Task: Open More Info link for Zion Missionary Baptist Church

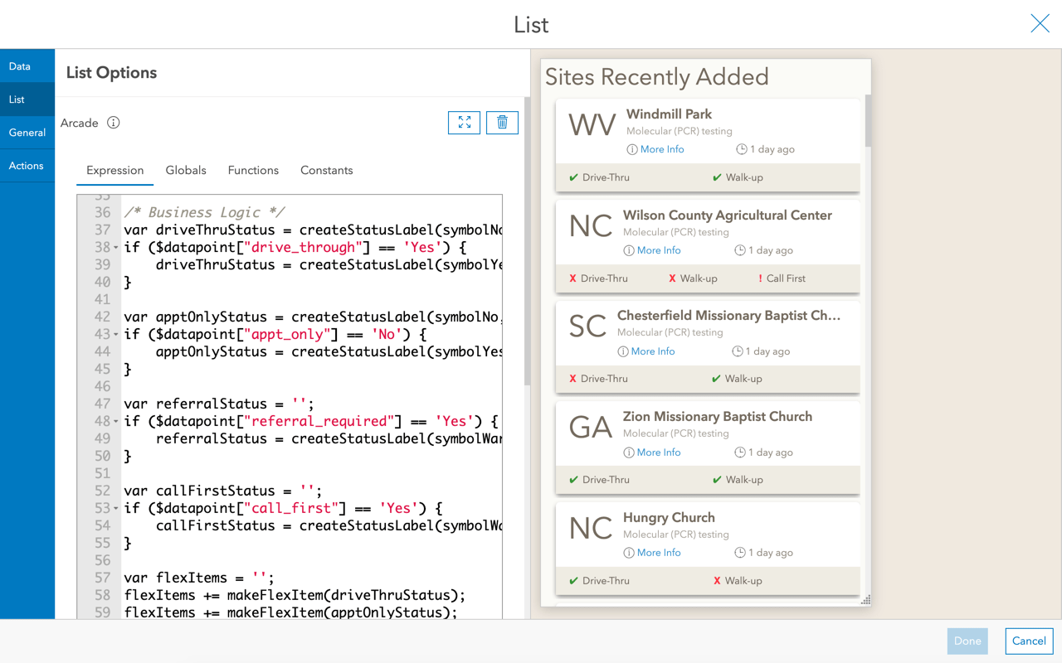Action: pos(659,452)
